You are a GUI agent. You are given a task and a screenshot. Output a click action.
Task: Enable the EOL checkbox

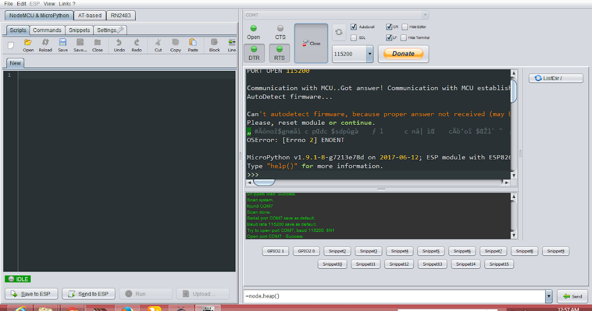353,37
